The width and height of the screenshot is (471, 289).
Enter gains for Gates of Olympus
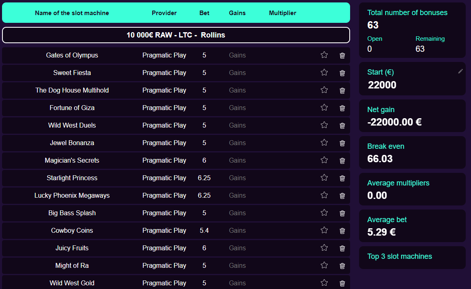pyautogui.click(x=237, y=55)
